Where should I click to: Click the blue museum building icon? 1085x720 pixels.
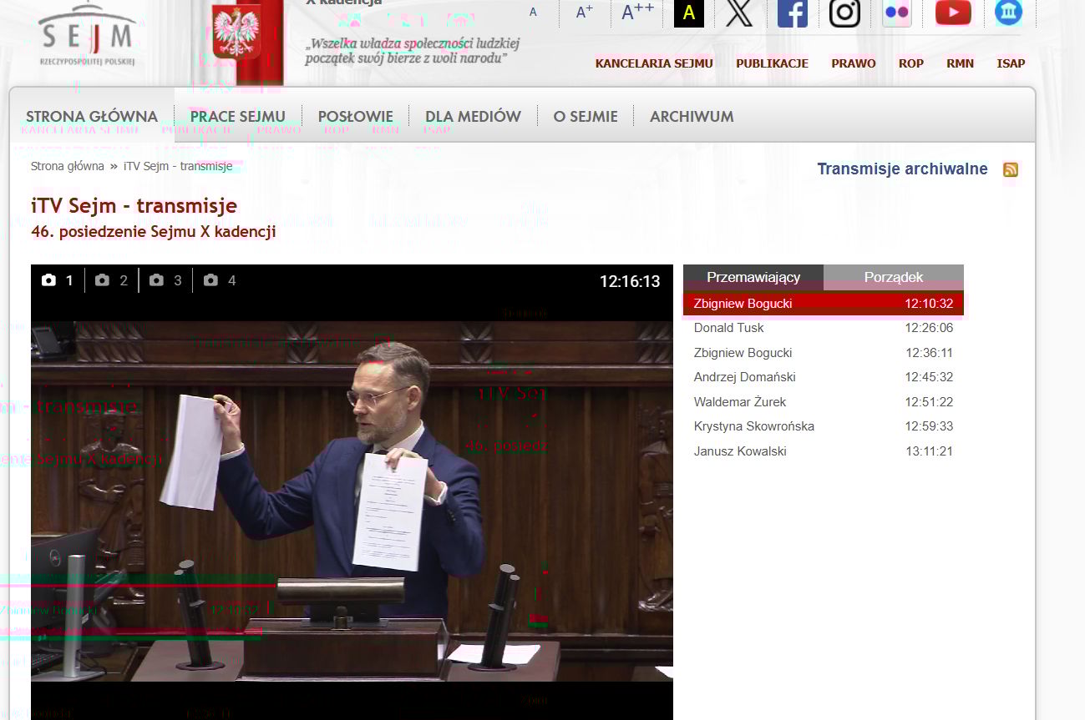click(1008, 13)
